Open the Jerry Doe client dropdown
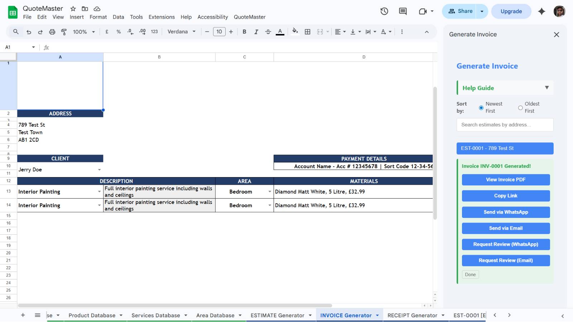The image size is (573, 322). (100, 169)
